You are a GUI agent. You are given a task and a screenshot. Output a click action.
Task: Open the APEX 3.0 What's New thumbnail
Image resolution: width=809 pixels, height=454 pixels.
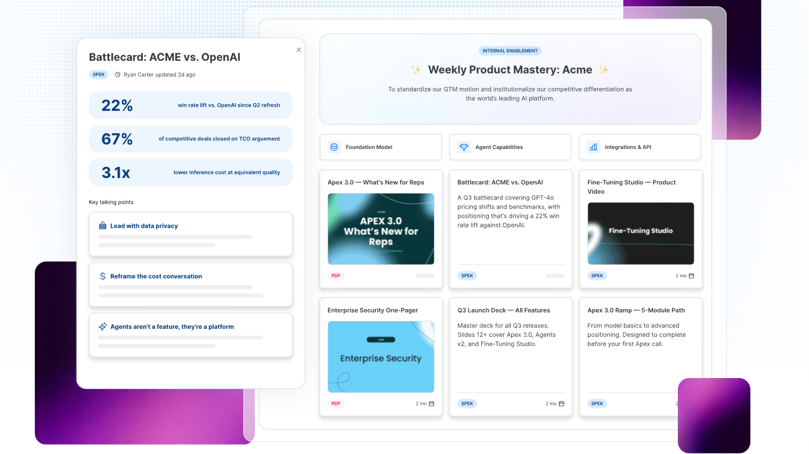click(381, 229)
